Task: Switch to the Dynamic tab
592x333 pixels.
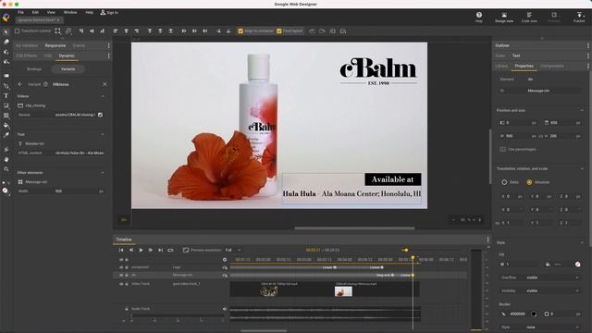Action: (67, 55)
